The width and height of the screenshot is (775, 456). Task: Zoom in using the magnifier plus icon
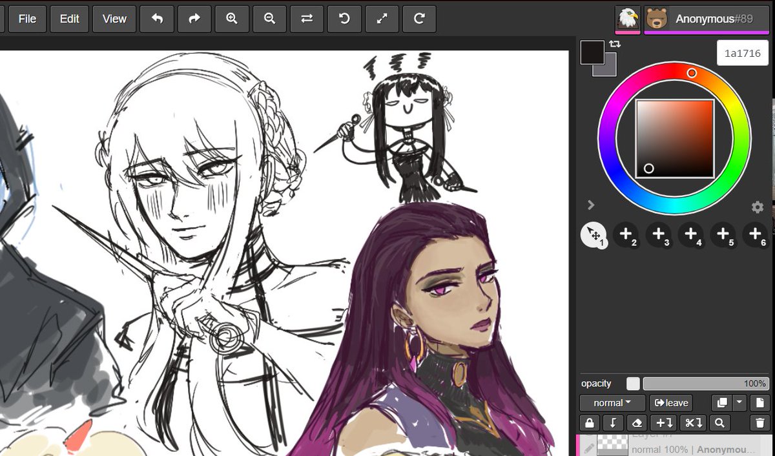tap(232, 19)
